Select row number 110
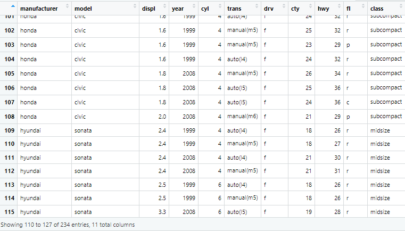405x231 pixels. coord(9,144)
